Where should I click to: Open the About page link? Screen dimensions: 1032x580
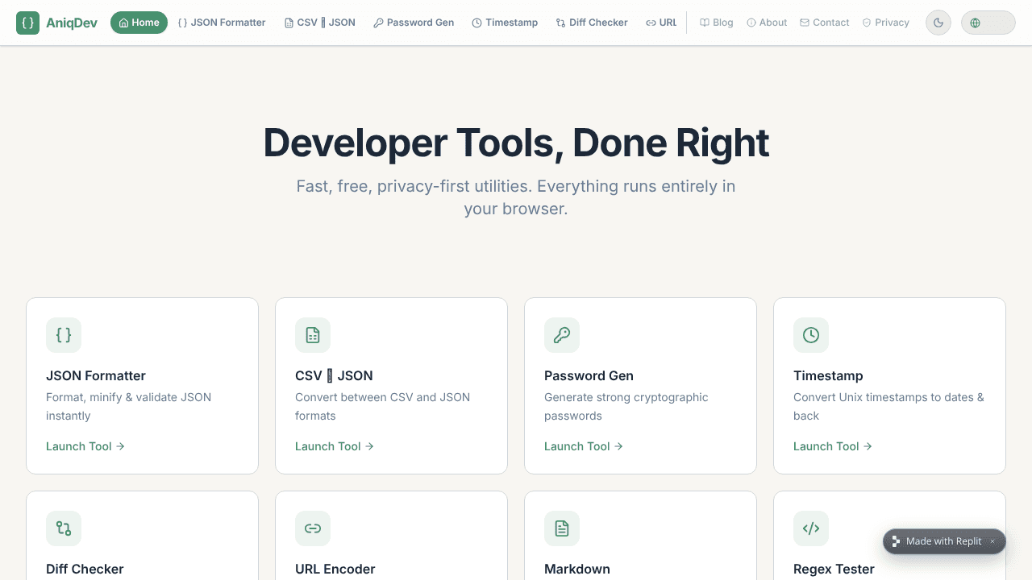point(767,23)
